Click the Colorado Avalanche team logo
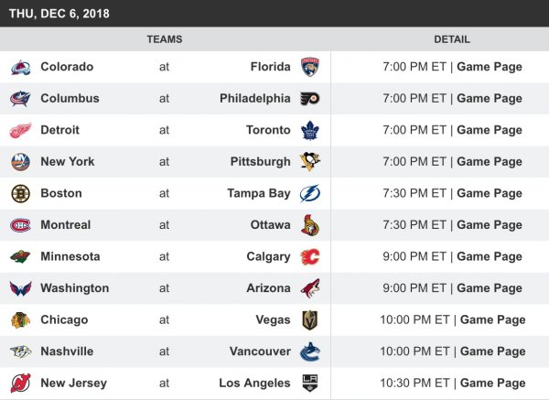The width and height of the screenshot is (549, 400). [x=20, y=67]
